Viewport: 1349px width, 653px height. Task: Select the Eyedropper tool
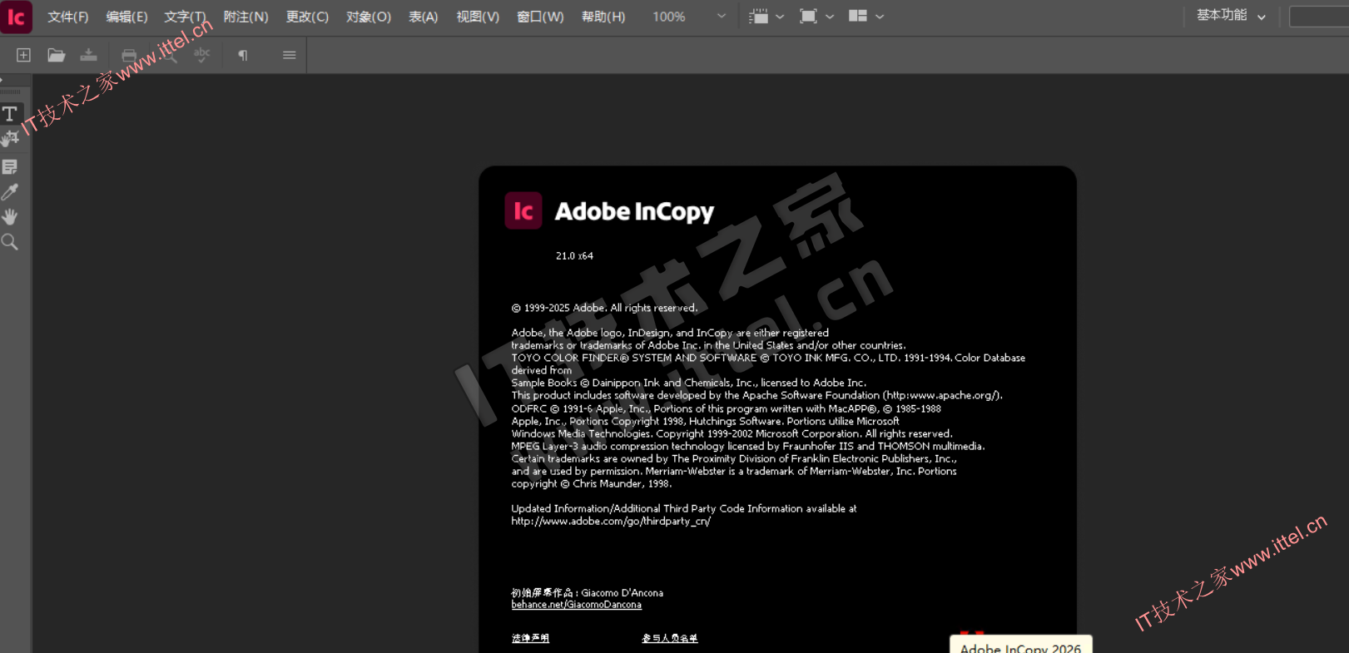click(10, 192)
